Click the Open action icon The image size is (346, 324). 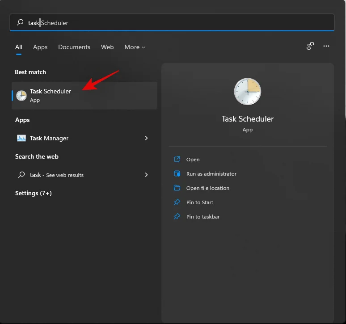click(177, 159)
